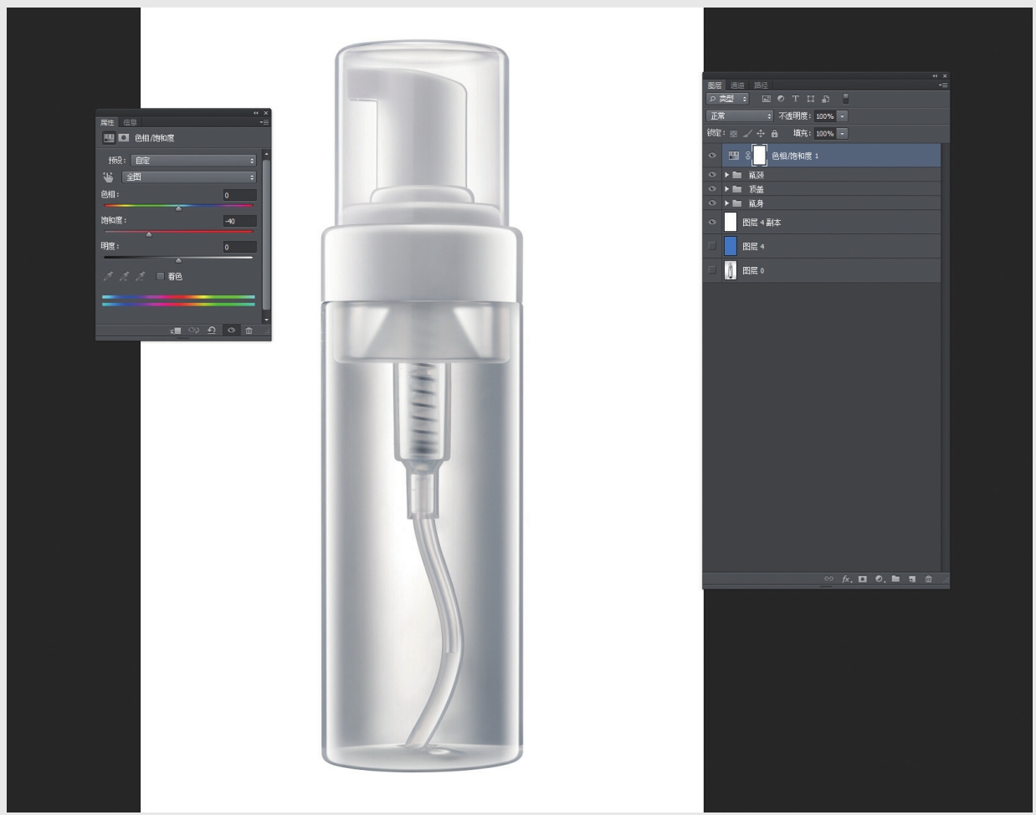This screenshot has width=1036, height=815.
Task: Click the 色相 hue slider handle
Action: 178,209
